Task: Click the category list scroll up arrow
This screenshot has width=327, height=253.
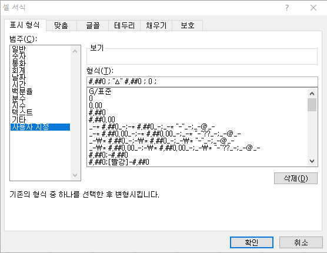Action: pos(75,51)
